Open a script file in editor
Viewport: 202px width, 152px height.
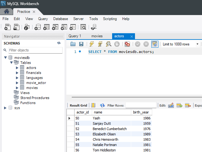click(73, 44)
